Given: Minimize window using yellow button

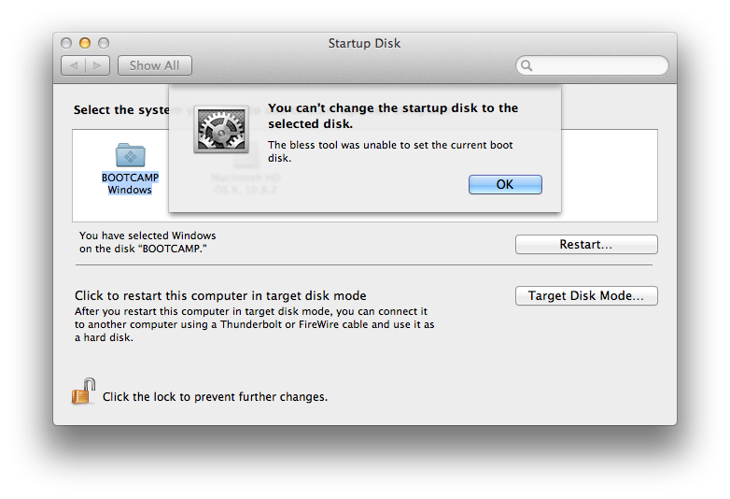Looking at the screenshot, I should click(x=85, y=43).
